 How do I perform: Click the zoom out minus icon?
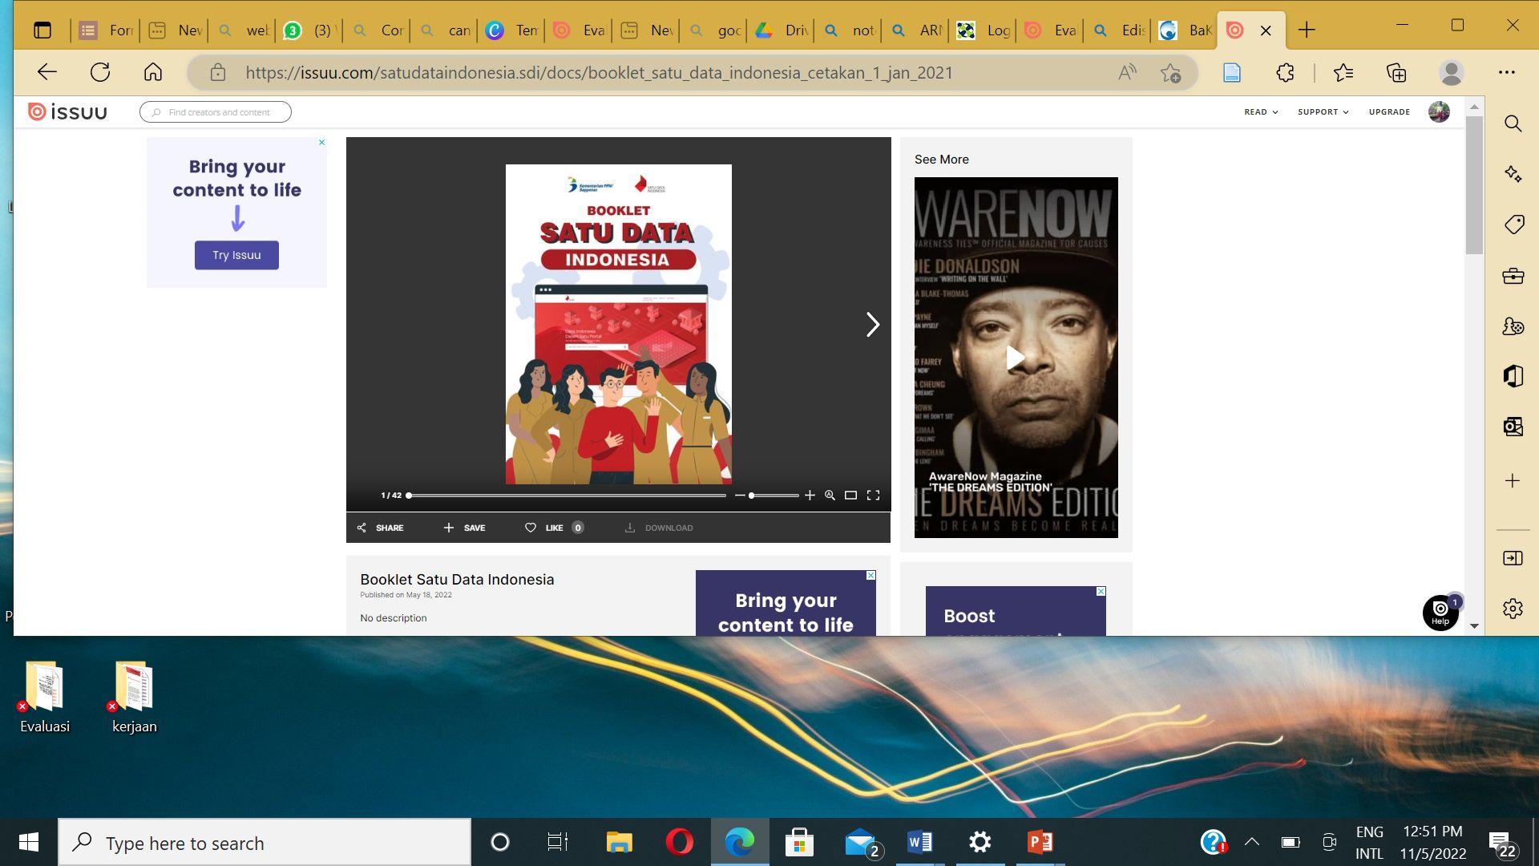(739, 496)
